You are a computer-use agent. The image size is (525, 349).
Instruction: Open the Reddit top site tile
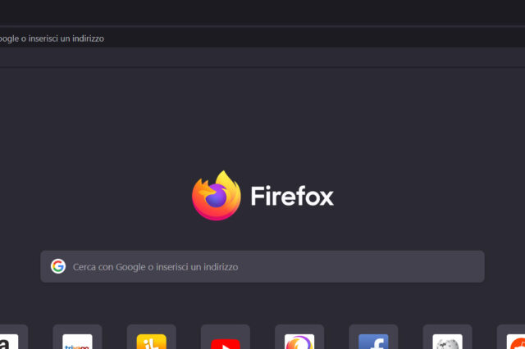pos(511,337)
